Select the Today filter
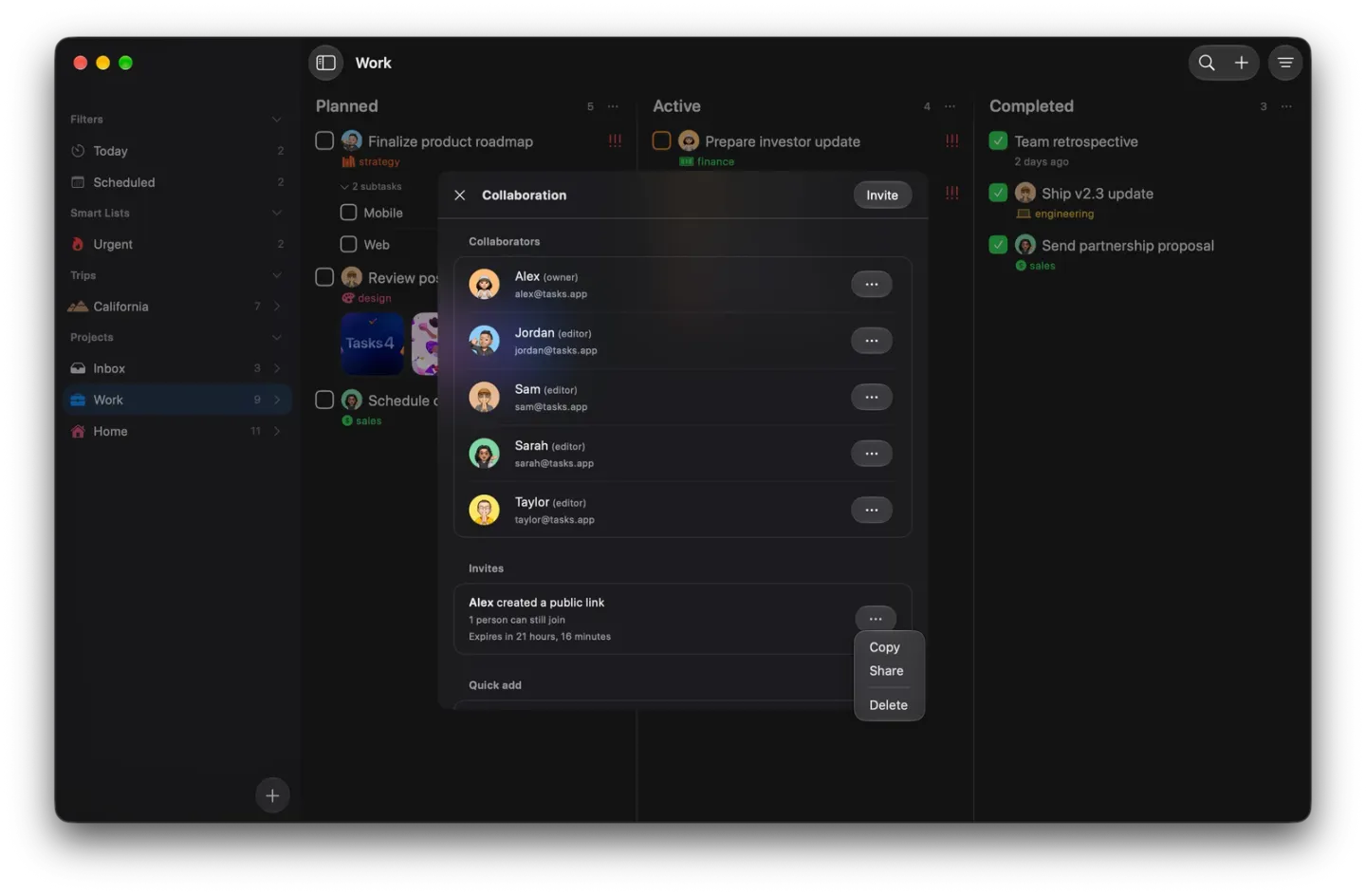 (x=178, y=151)
